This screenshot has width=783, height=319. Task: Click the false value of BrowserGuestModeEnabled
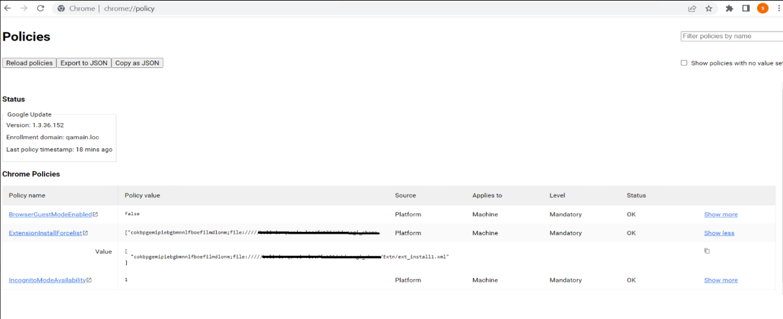coord(132,214)
